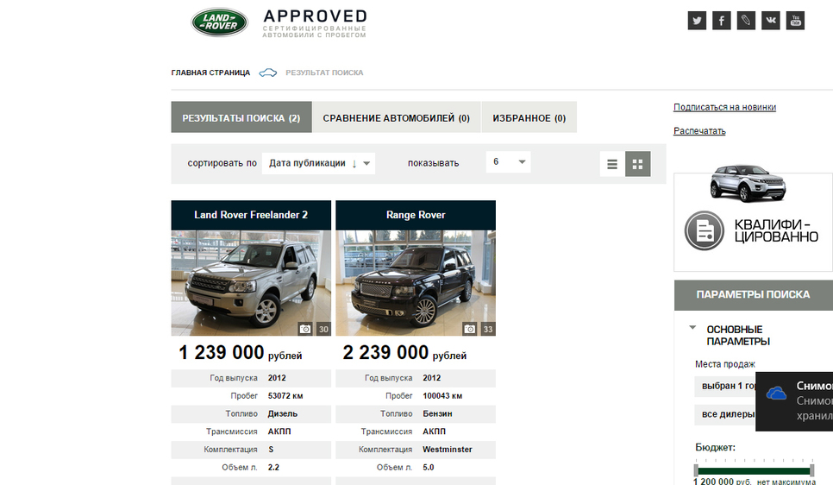Click the right handle of the Бюджет slider
This screenshot has width=833, height=485.
pyautogui.click(x=811, y=470)
